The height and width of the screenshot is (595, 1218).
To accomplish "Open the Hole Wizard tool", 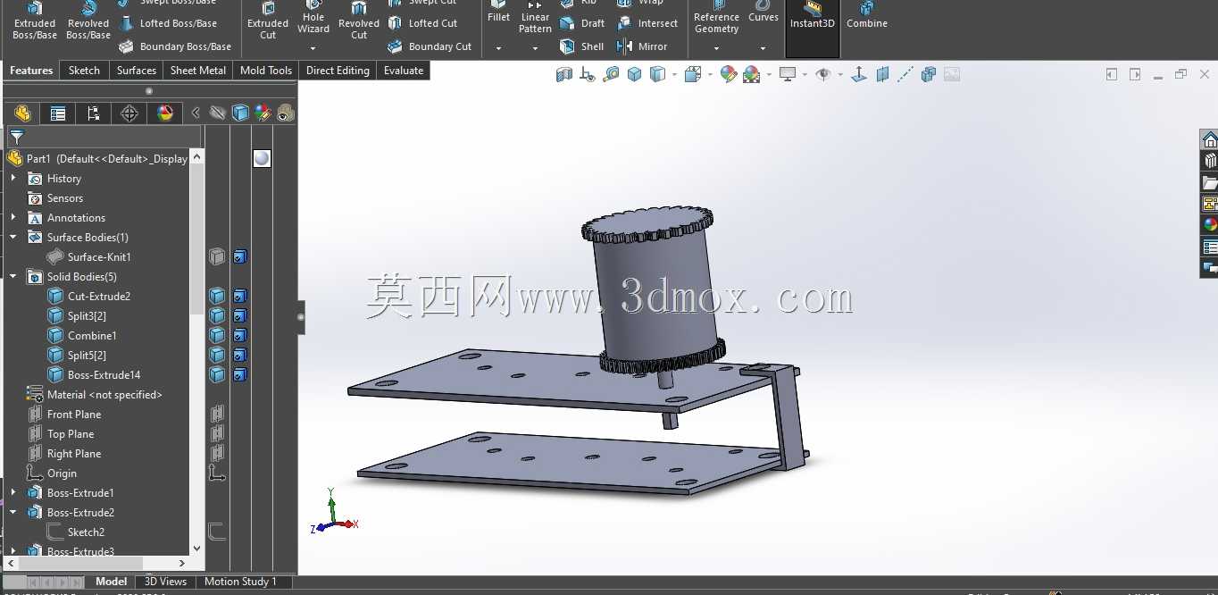I will pyautogui.click(x=313, y=16).
